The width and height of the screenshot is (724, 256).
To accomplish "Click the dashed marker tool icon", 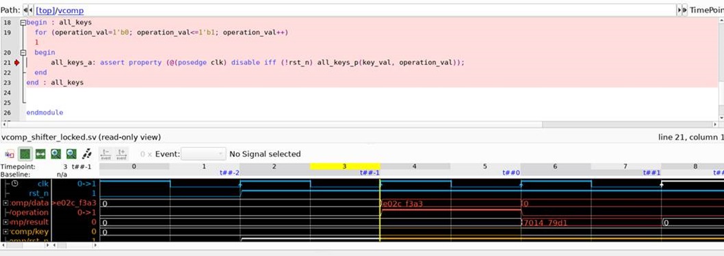I will coord(87,154).
